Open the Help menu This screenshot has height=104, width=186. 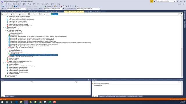click(x=59, y=4)
